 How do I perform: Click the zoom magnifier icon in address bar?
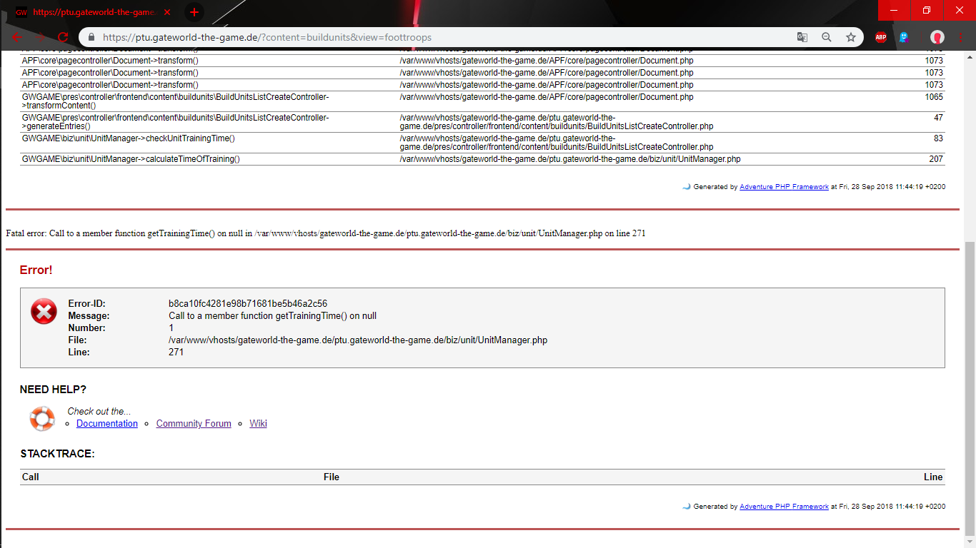coord(827,37)
